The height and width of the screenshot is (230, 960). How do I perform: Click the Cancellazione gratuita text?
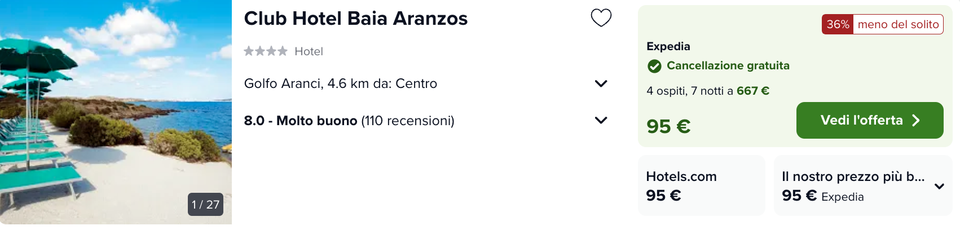click(x=728, y=65)
